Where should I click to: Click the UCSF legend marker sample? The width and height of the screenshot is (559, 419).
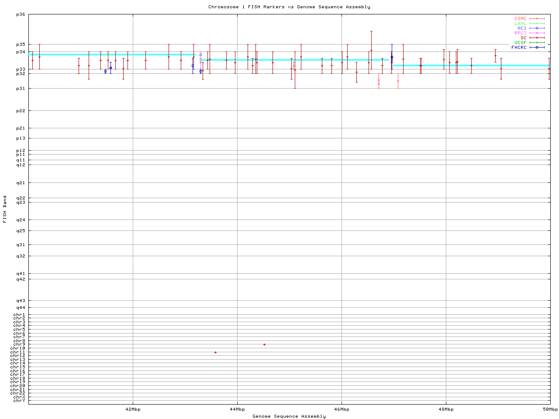[537, 43]
